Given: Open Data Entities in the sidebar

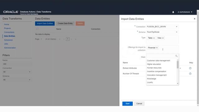Looking at the screenshot, I should coord(10,36).
